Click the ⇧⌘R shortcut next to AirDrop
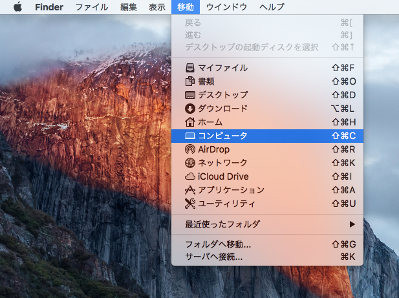399x298 pixels. pos(343,149)
